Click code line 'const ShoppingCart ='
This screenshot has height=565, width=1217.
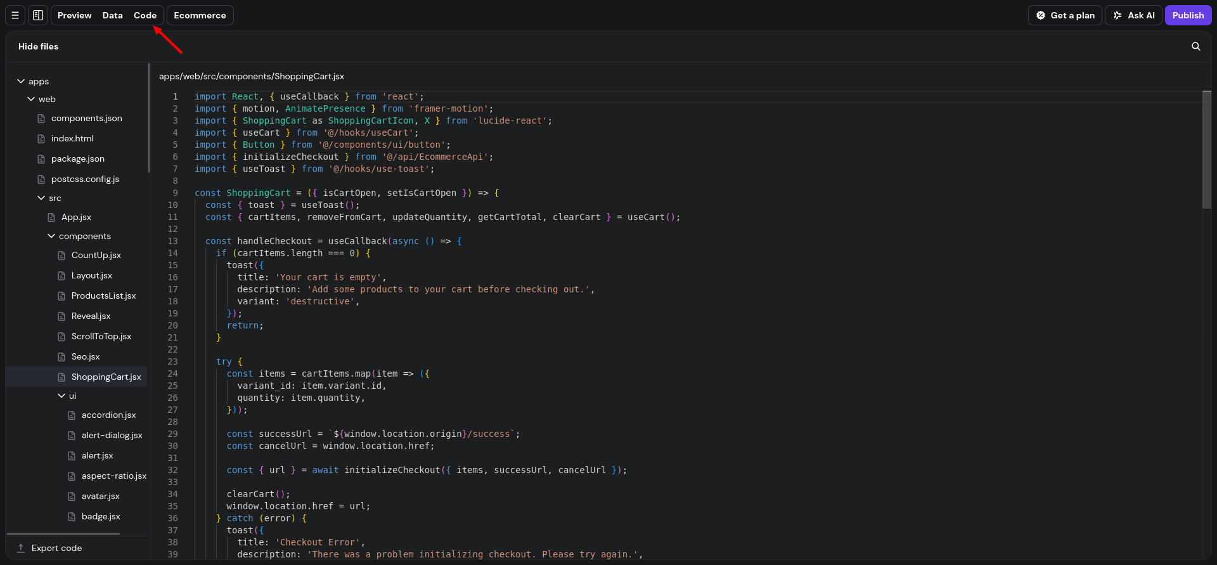tap(345, 193)
